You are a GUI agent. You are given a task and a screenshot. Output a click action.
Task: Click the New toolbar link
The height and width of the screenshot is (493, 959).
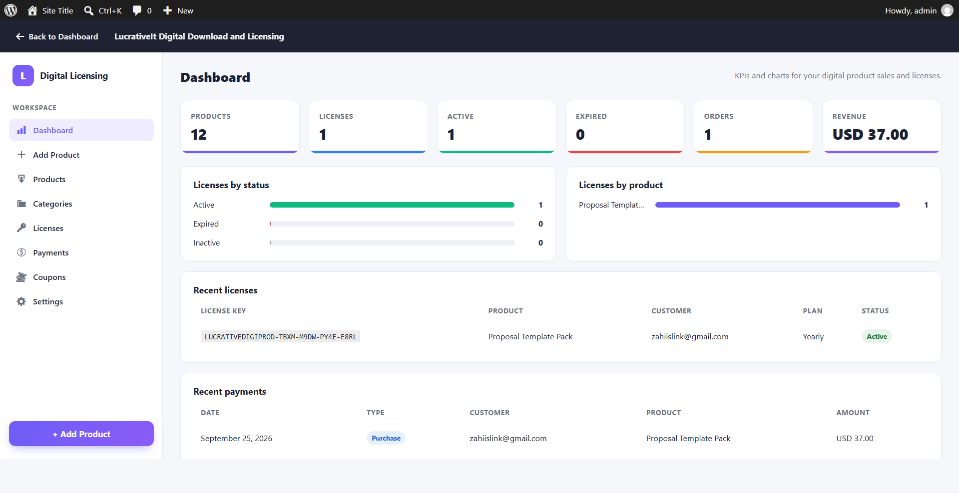point(178,10)
